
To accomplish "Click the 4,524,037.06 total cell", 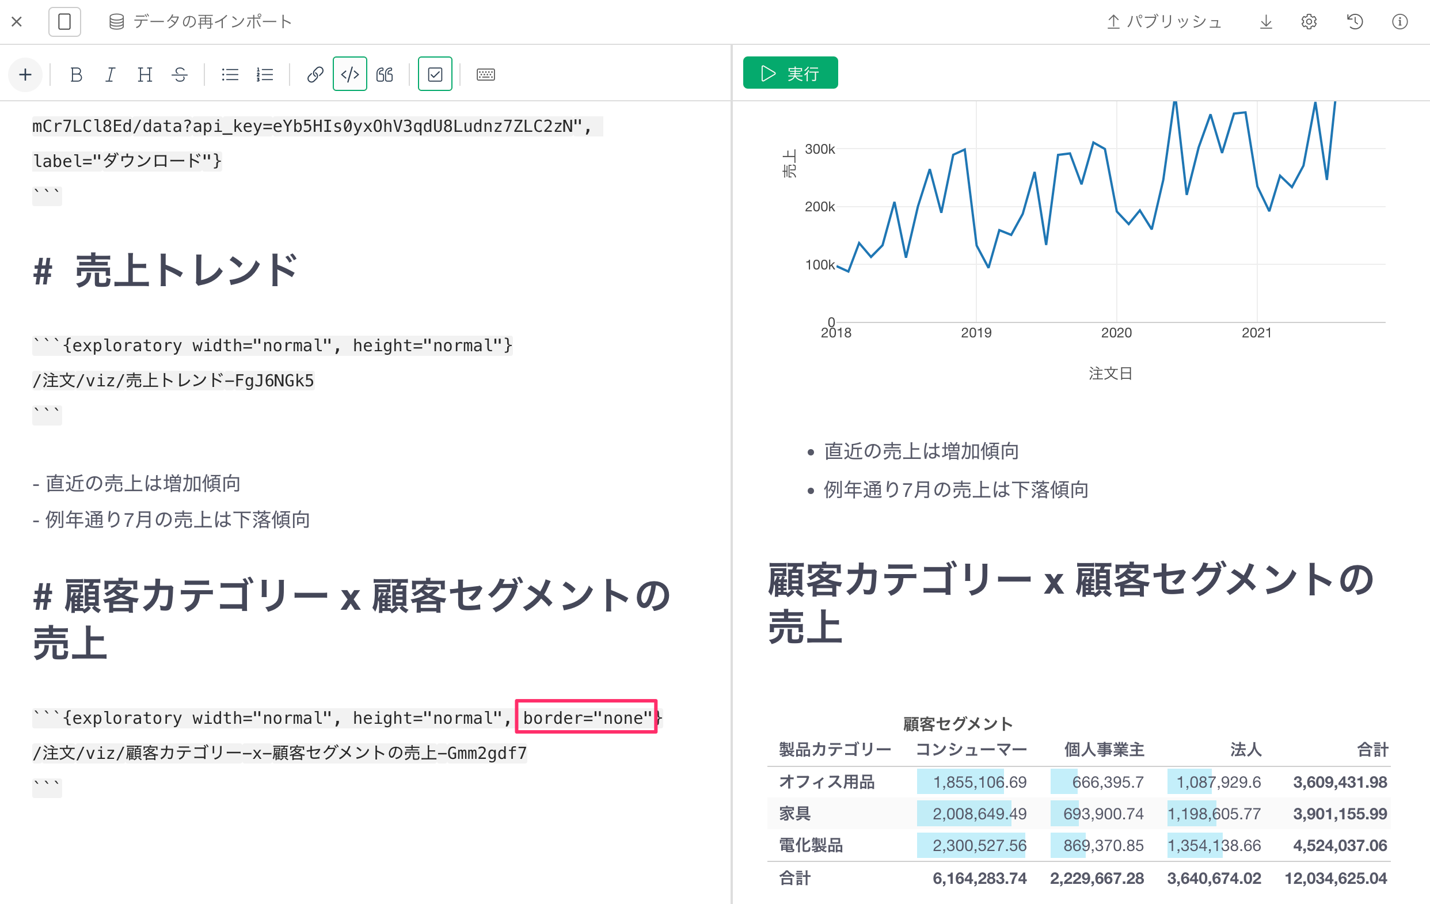I will [x=1340, y=845].
